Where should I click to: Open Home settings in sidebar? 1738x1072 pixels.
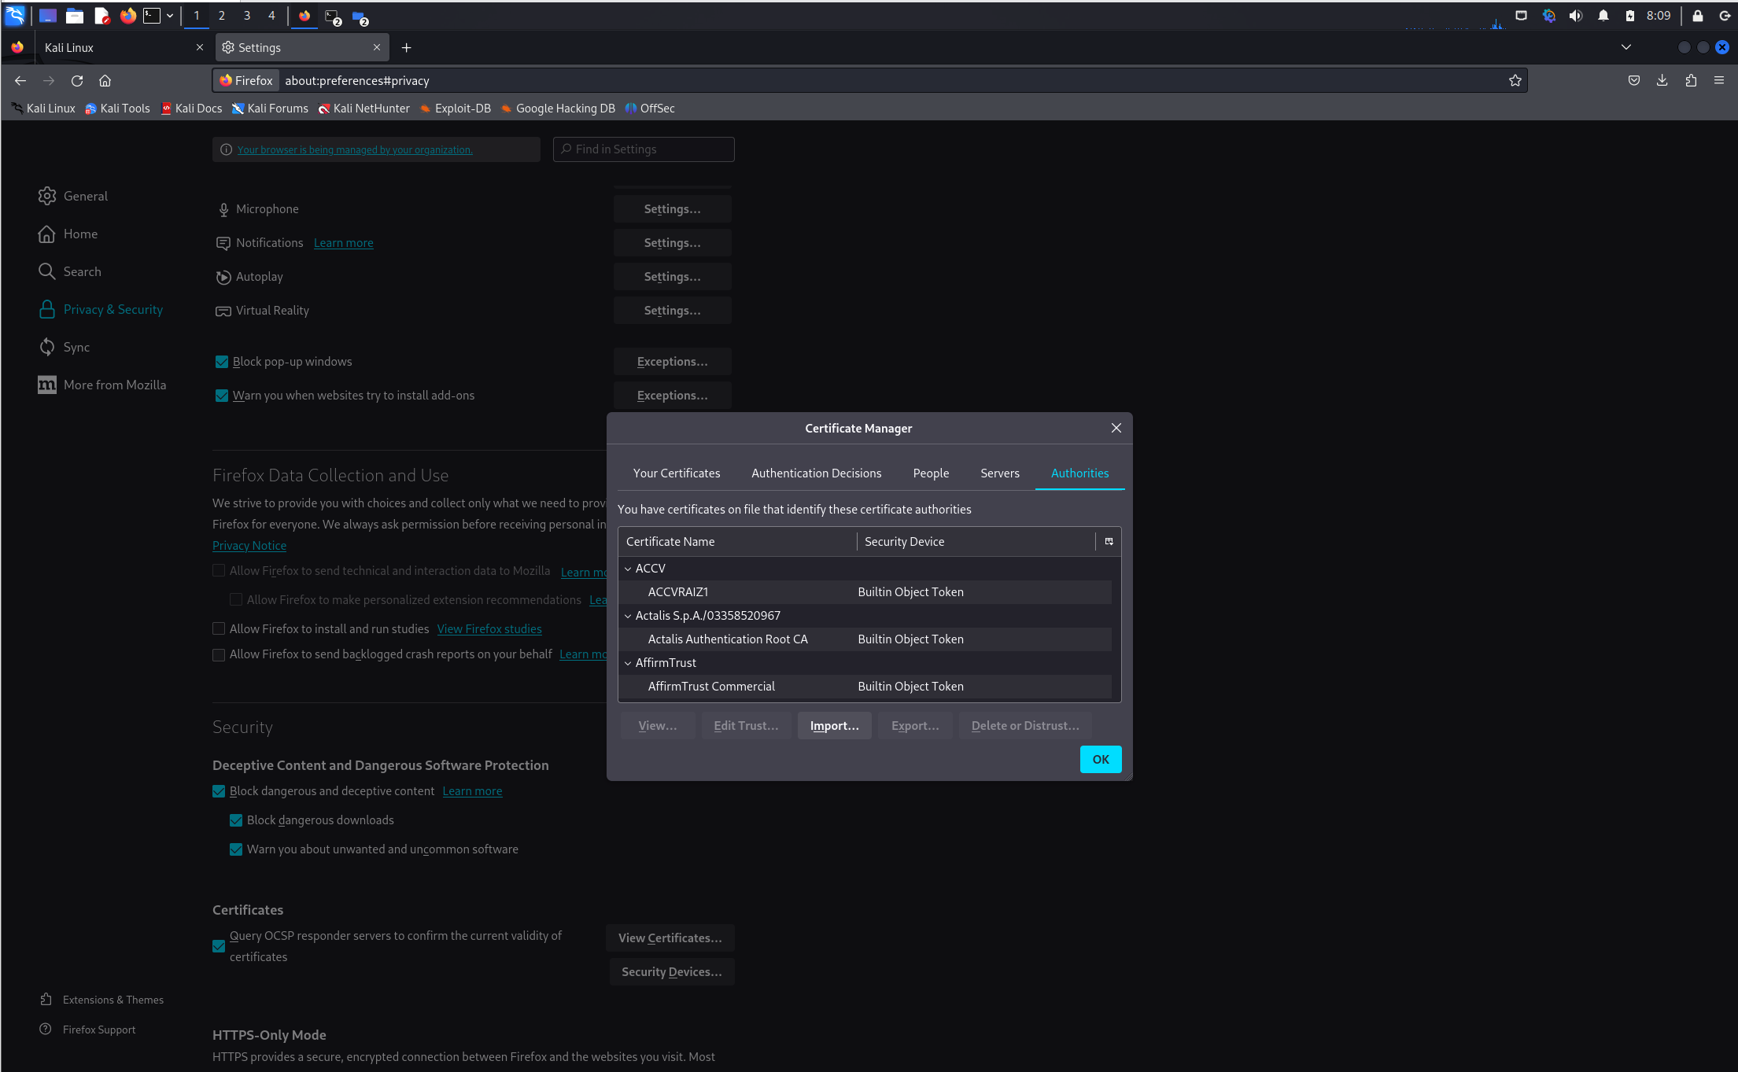pos(68,234)
